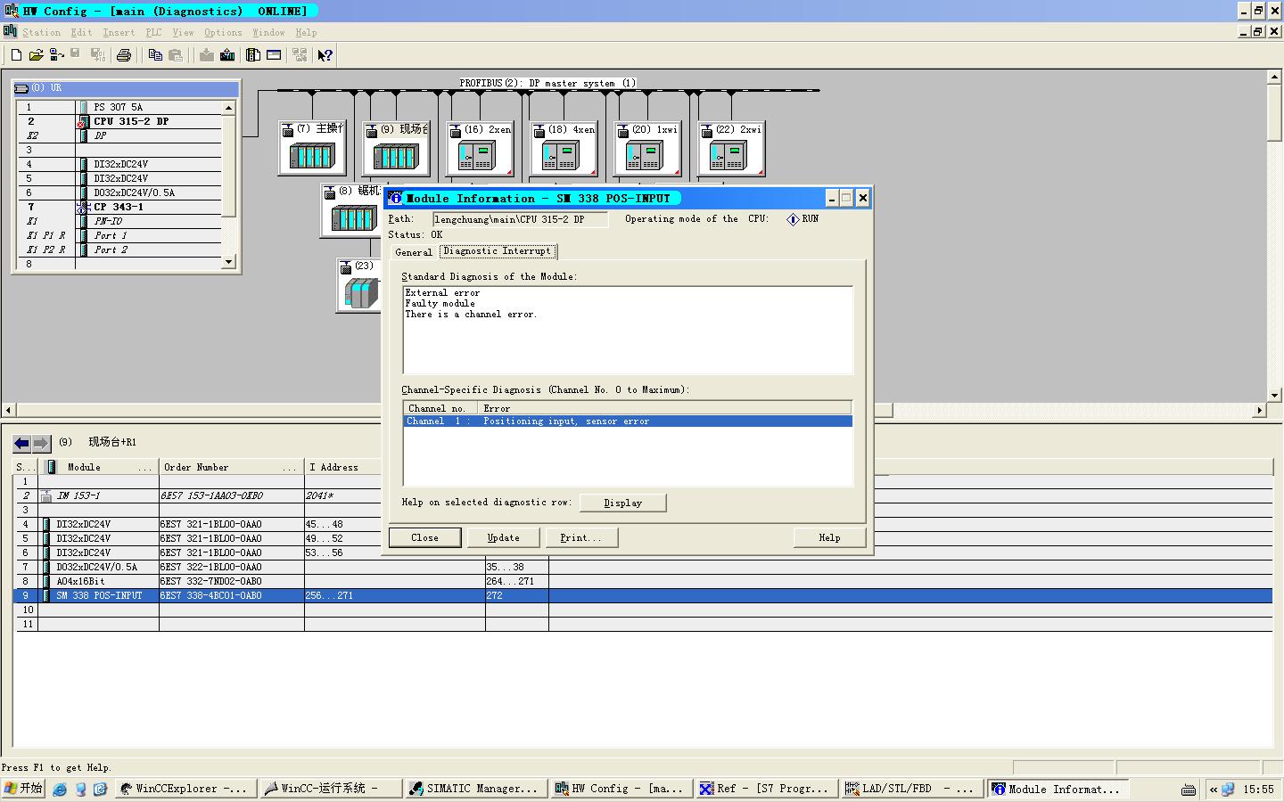The height and width of the screenshot is (802, 1284).
Task: Switch to the General tab
Action: [x=414, y=252]
